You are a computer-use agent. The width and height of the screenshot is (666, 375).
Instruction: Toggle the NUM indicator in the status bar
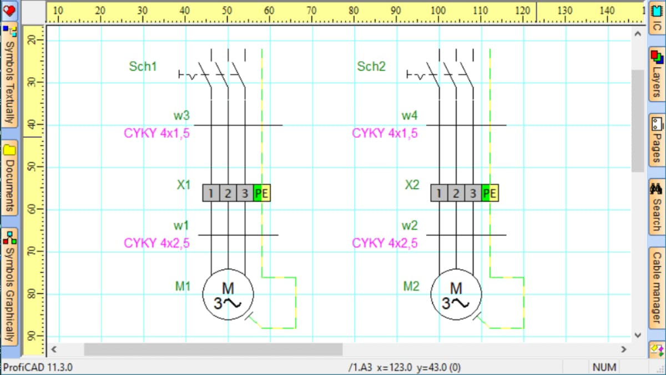(x=604, y=367)
